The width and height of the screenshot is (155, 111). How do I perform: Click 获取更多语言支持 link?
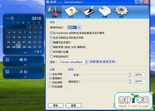[x=104, y=62]
